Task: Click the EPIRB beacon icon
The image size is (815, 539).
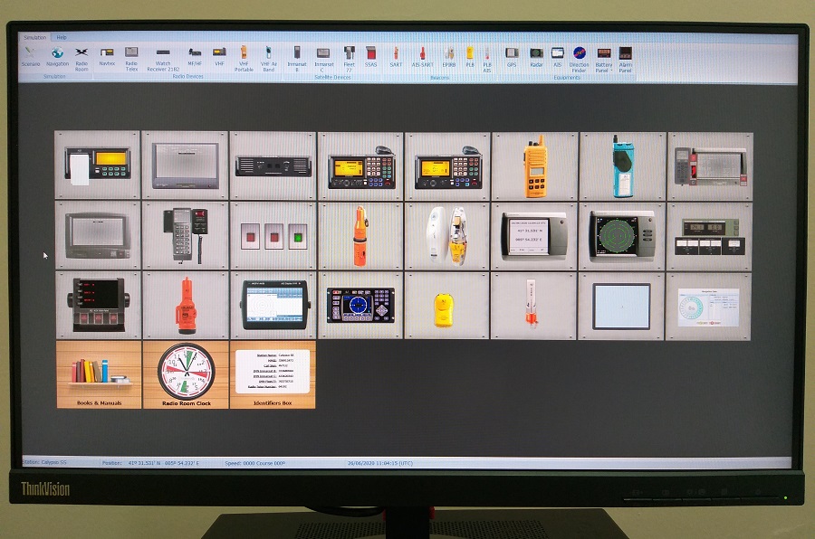Action: click(449, 54)
